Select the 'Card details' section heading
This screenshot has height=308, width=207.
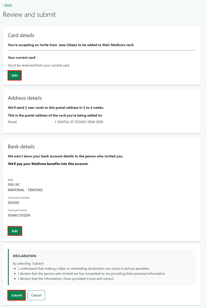(21, 35)
